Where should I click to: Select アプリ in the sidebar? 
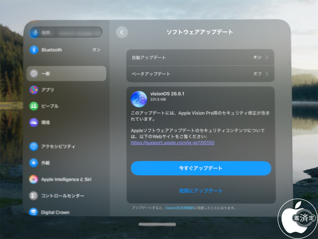66,89
